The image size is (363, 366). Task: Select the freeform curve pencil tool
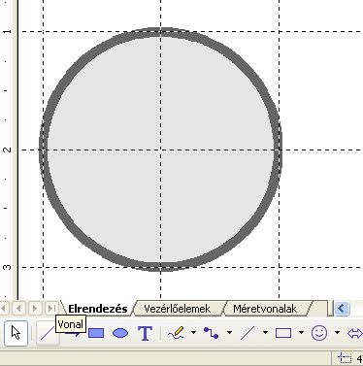(x=176, y=333)
